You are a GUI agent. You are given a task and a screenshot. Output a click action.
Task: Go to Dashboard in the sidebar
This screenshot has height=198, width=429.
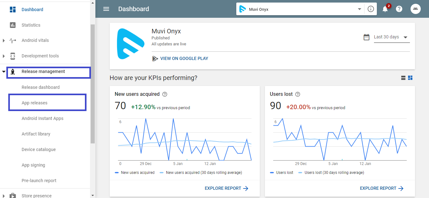32,10
